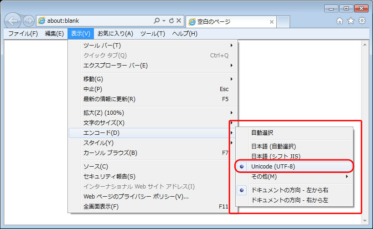Image resolution: width=373 pixels, height=229 pixels.
Task: Expand the エクスプローラー バー(E) submenu
Action: (x=153, y=65)
